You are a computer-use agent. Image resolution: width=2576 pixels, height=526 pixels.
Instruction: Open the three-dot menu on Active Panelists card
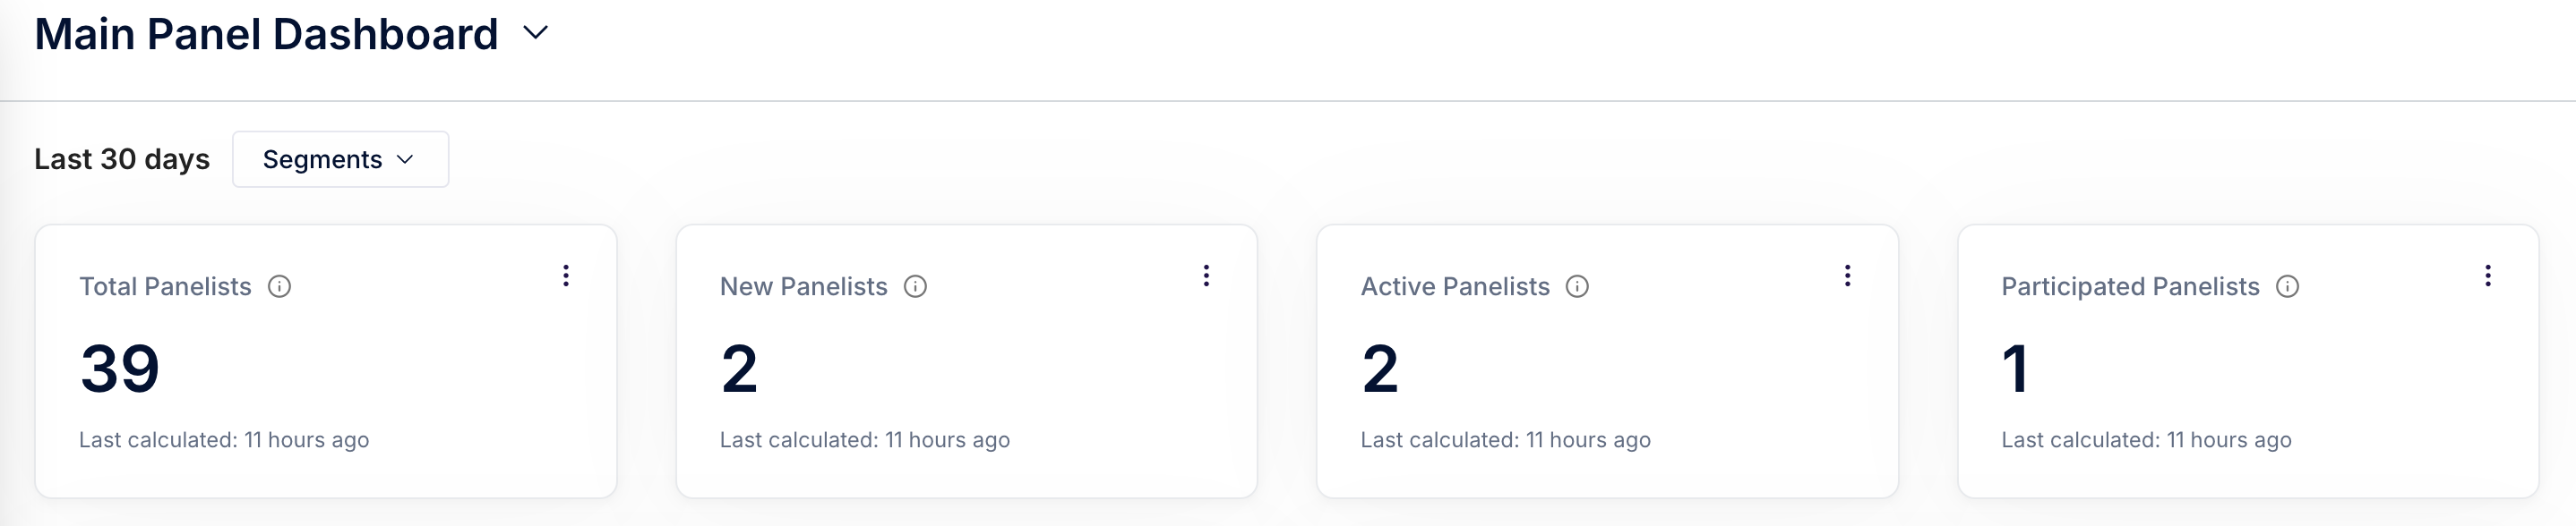pyautogui.click(x=1847, y=276)
